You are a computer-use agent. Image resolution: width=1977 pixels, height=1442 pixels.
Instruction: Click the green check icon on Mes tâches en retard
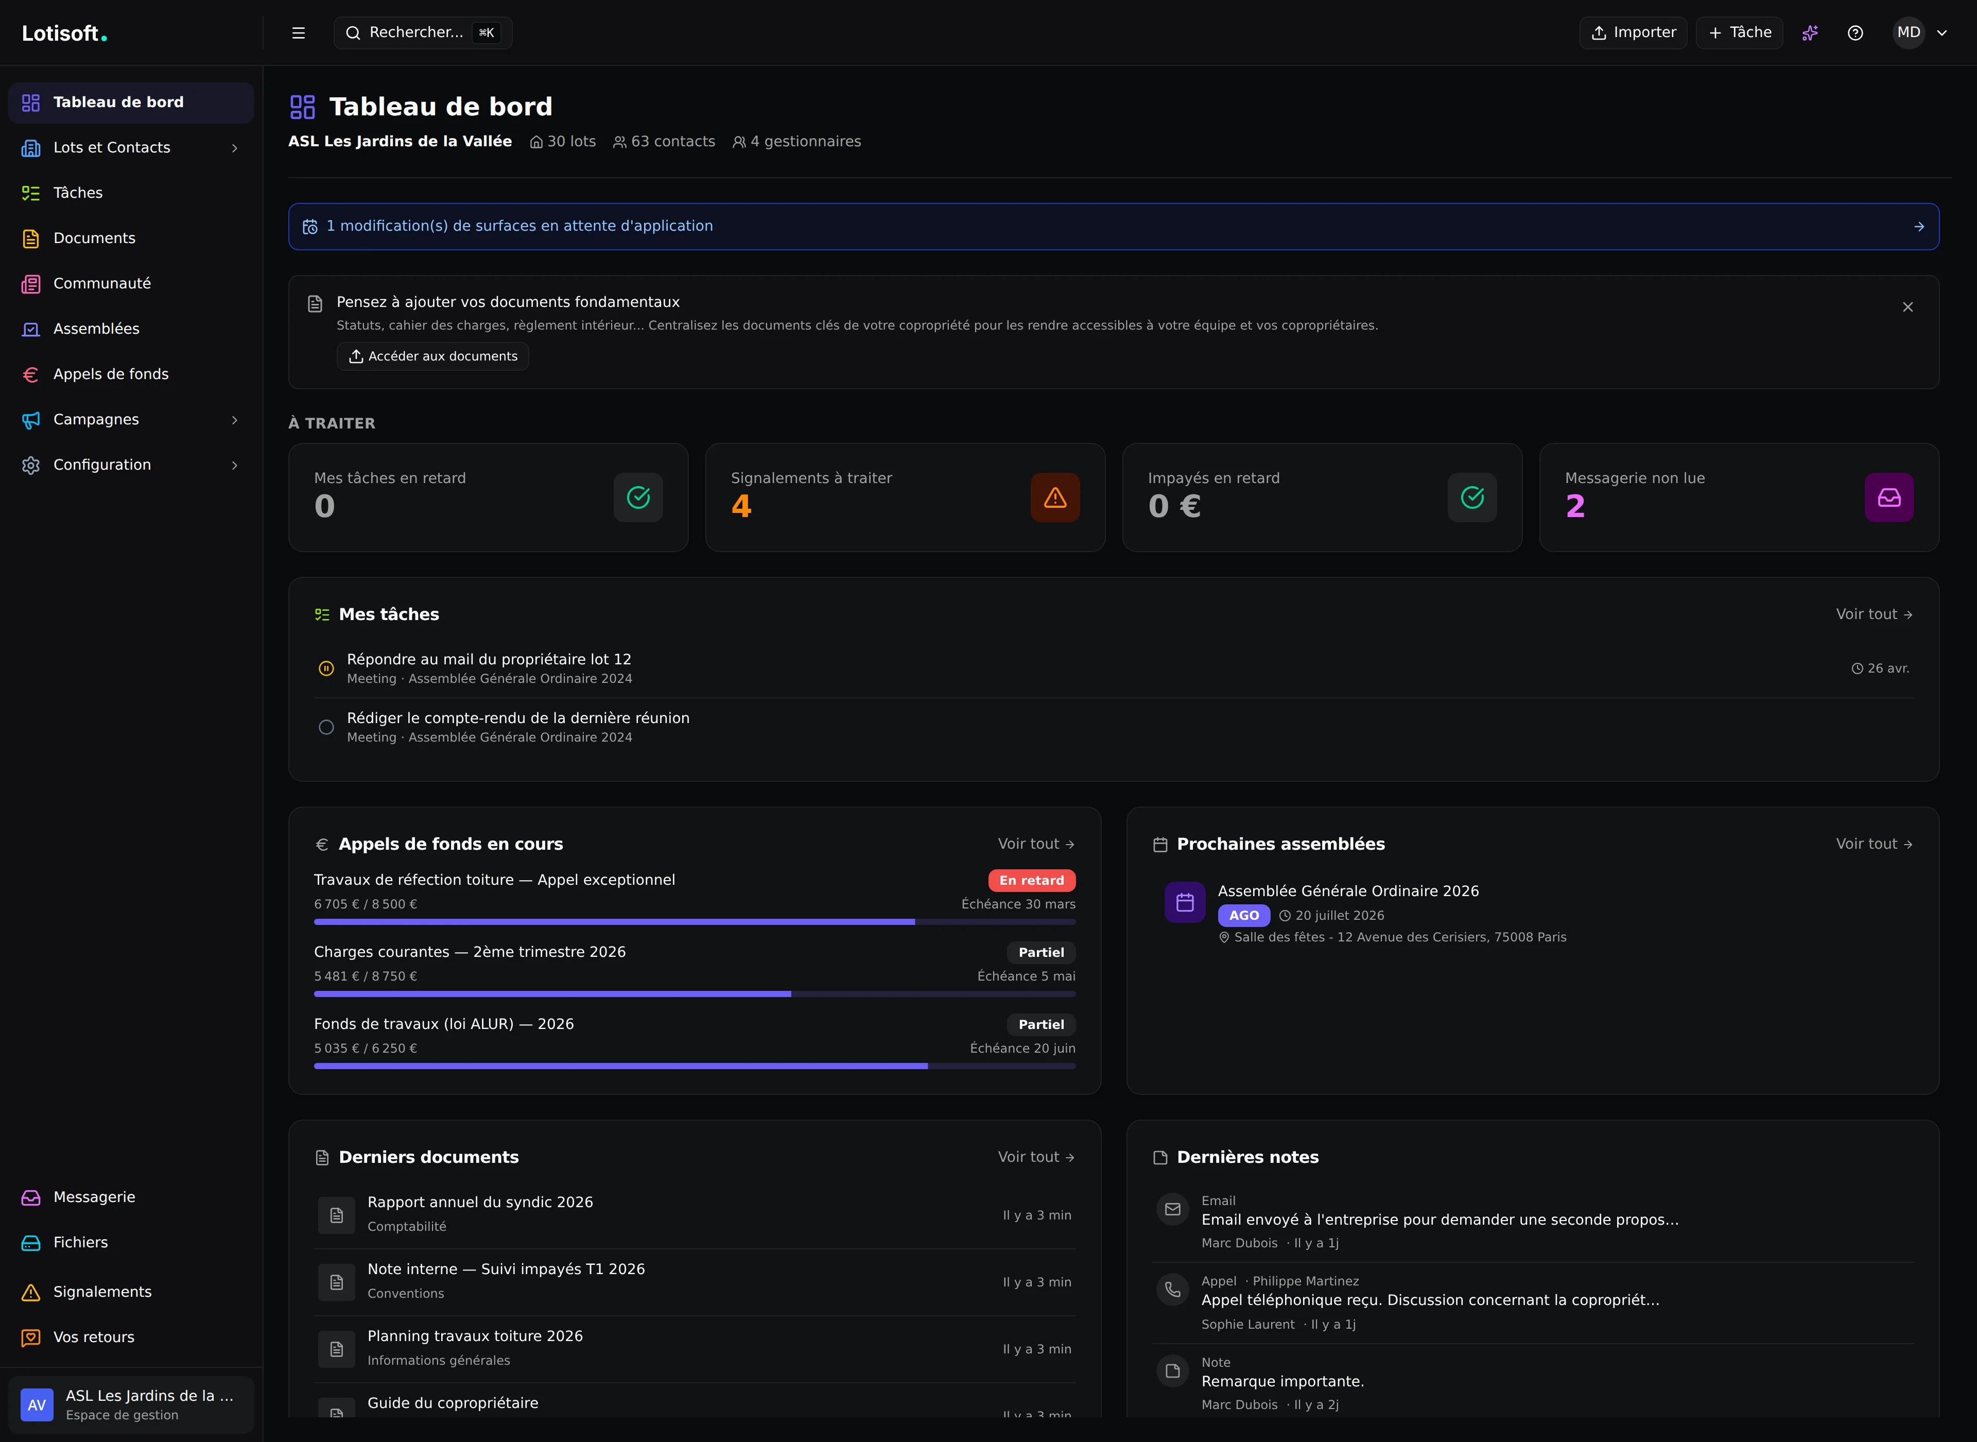638,497
